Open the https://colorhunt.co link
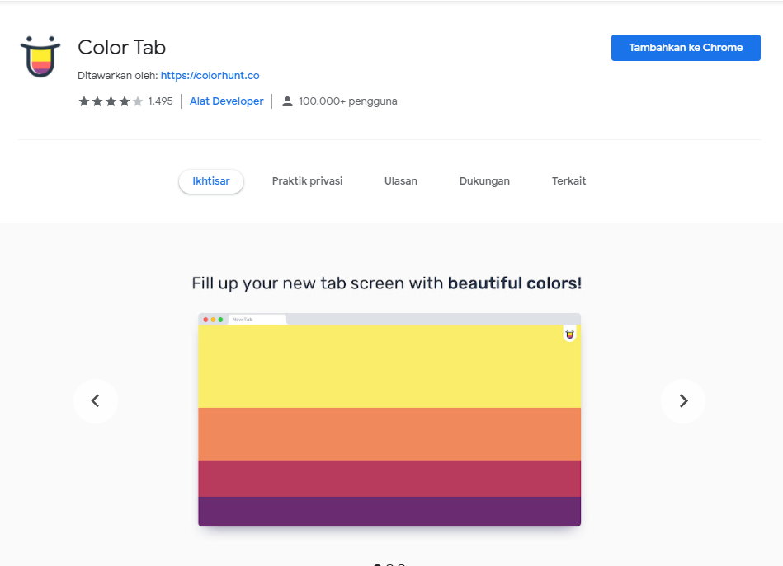Image resolution: width=783 pixels, height=566 pixels. pos(210,75)
